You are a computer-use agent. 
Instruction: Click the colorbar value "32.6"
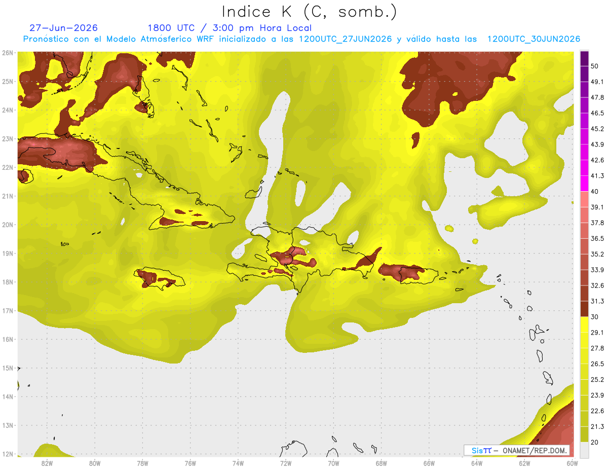pyautogui.click(x=597, y=285)
